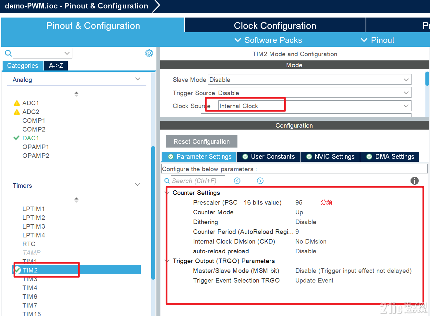430x316 pixels.
Task: Click the categories panel vertical scrollbar
Action: point(153,213)
